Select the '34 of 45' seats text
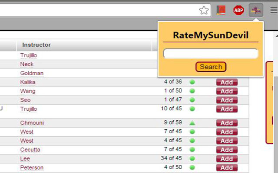278x173 pixels. pos(172,158)
